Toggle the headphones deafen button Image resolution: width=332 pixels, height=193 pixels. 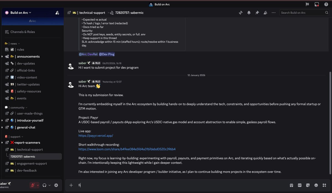(45, 185)
